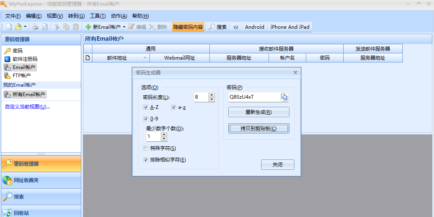Open the 搜索 navigation pane button
The image size is (434, 217).
tap(41, 197)
